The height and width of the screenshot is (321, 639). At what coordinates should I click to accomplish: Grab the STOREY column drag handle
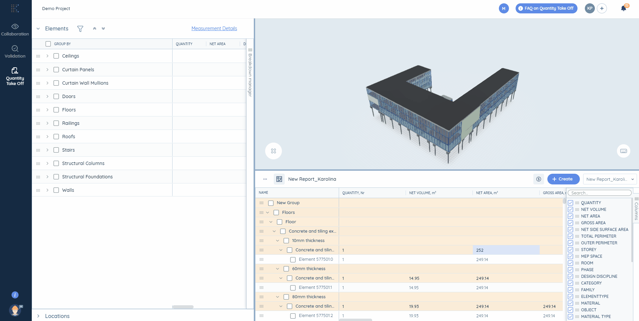[577, 250]
